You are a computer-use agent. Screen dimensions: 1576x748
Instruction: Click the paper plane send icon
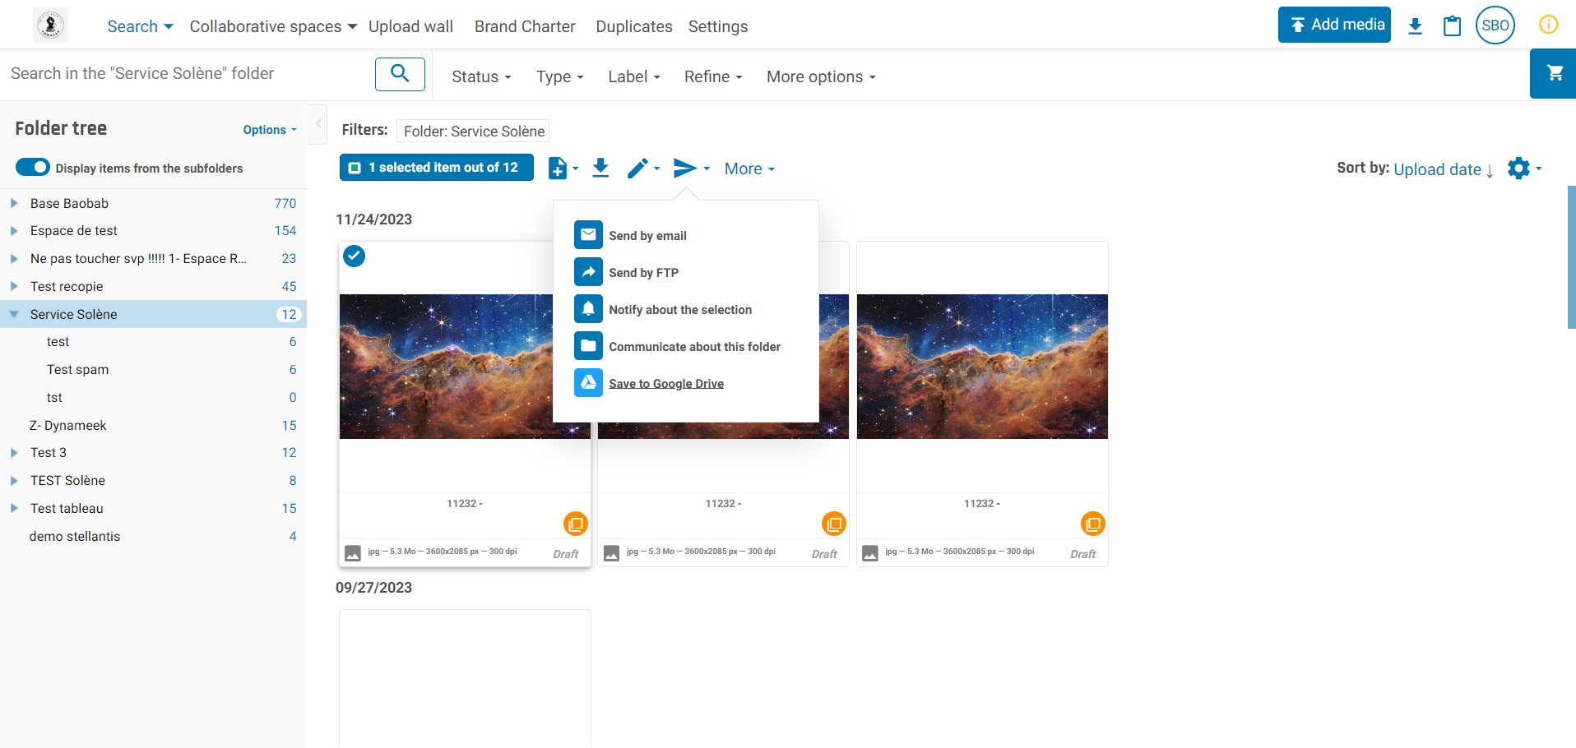click(684, 168)
